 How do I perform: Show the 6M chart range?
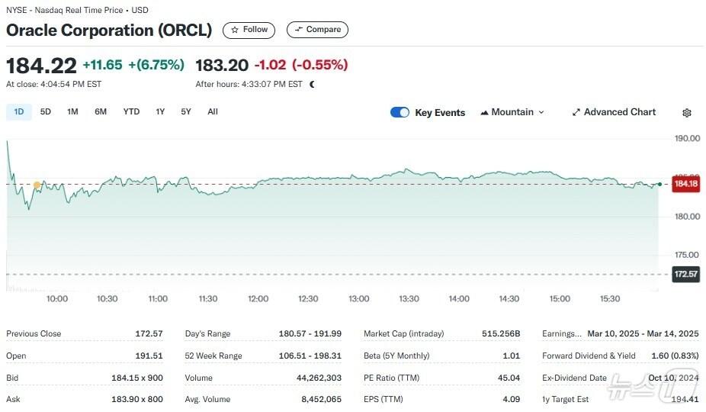click(x=101, y=112)
